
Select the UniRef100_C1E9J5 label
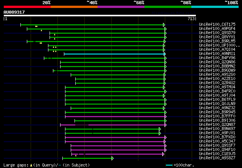[217, 154]
